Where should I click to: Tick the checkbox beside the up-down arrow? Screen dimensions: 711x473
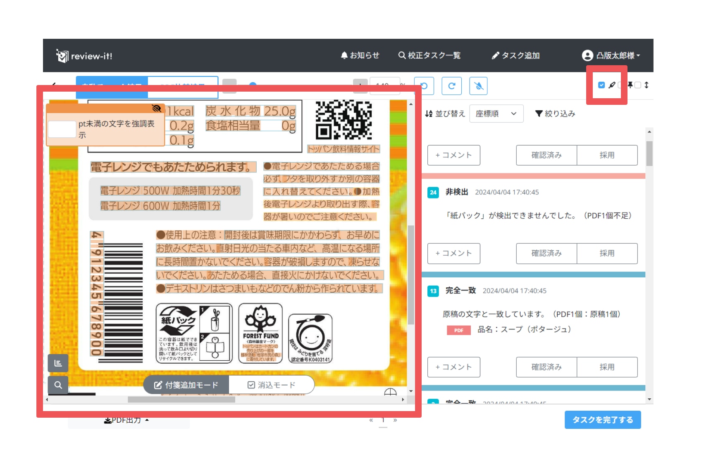638,85
